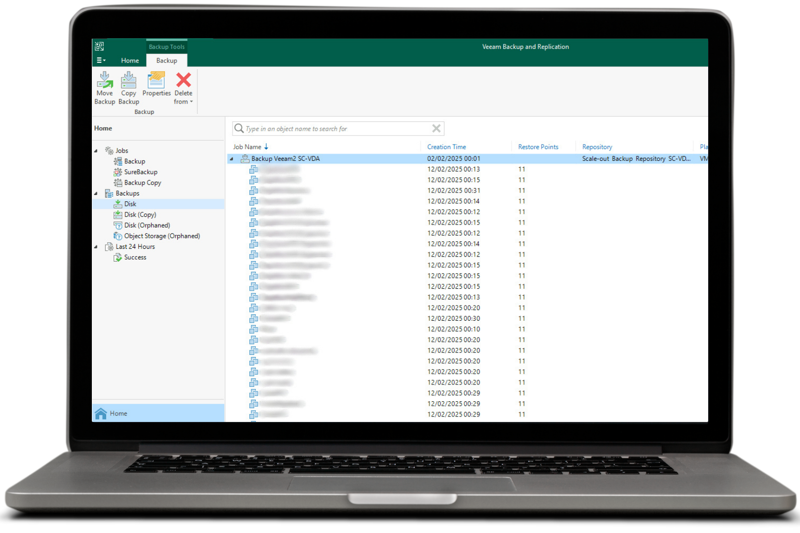Click the house icon in bottom pane

(x=101, y=414)
